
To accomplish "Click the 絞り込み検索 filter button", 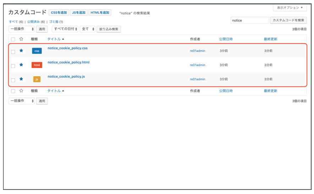I will [x=109, y=29].
